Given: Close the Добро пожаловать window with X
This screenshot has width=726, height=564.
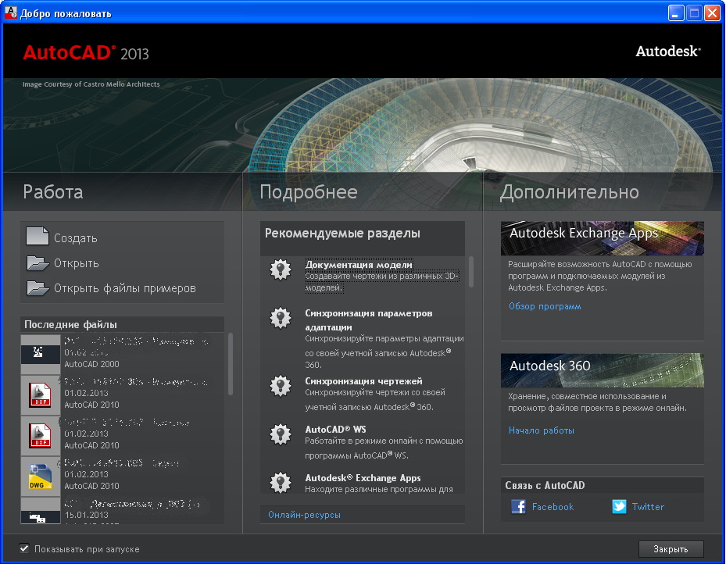Looking at the screenshot, I should (x=712, y=13).
